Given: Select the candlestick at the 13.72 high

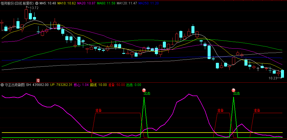Looking at the screenshot, I should pos(26,14).
